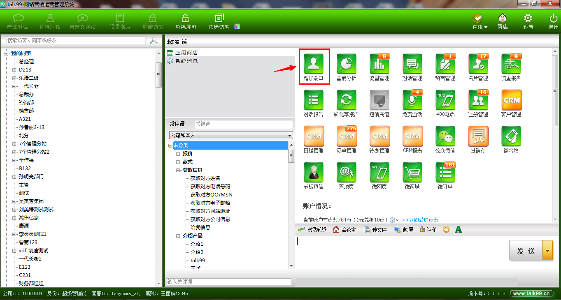This screenshot has height=300, width=561.
Task: Open 流量管理 bar chart icon
Action: click(x=379, y=64)
